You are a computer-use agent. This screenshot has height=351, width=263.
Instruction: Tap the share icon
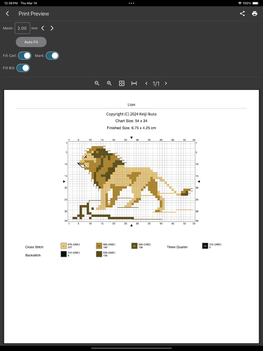242,13
